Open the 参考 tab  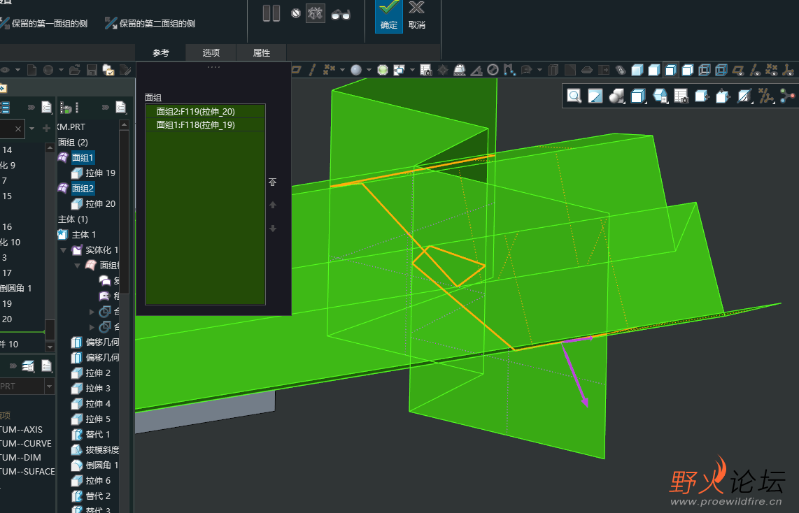tap(160, 52)
